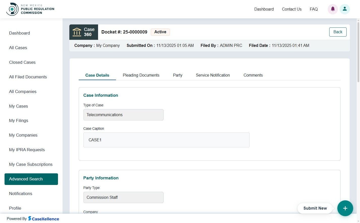
Task: Open the Dashboard link in header
Action: point(264,9)
